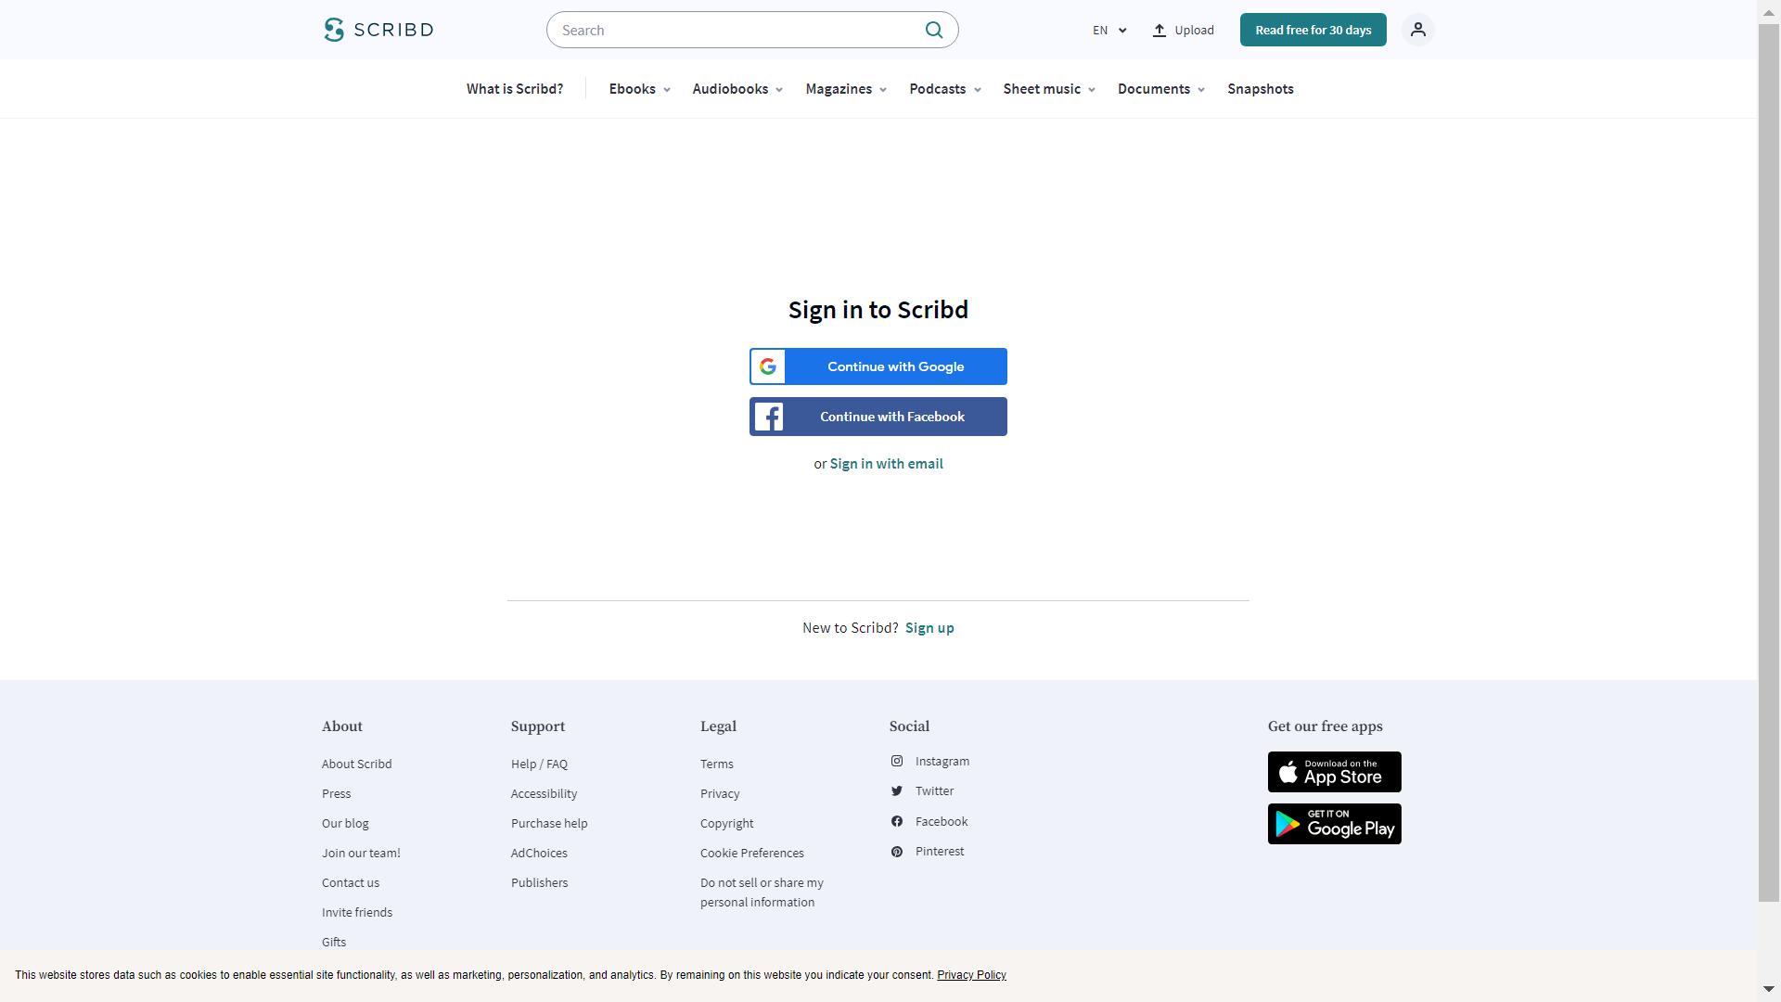Choose Sign in with email
The width and height of the screenshot is (1781, 1002).
[886, 464]
